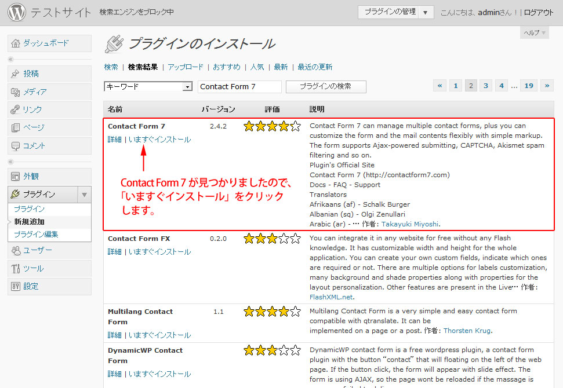Screen dimensions: 563x388
Task: Open プラグイン編集 in the sidebar
Action: tap(36, 235)
